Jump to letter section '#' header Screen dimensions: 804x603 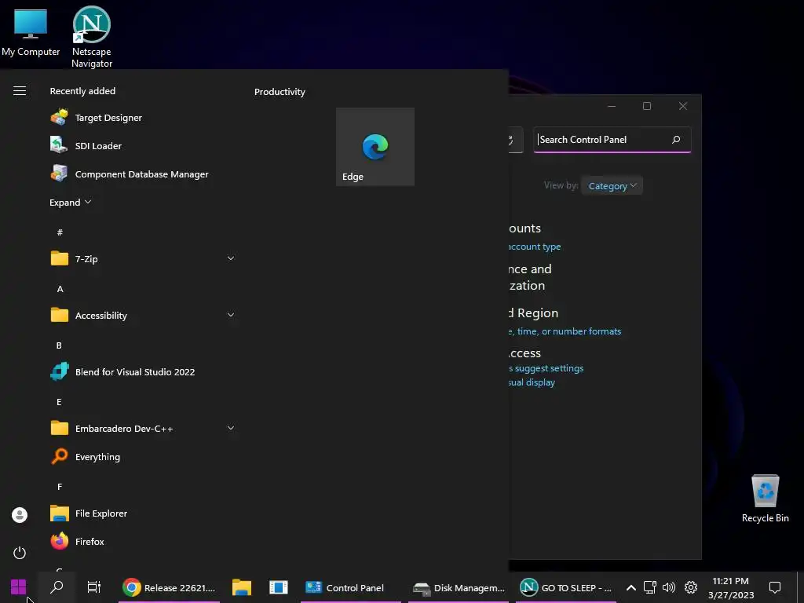click(x=60, y=232)
